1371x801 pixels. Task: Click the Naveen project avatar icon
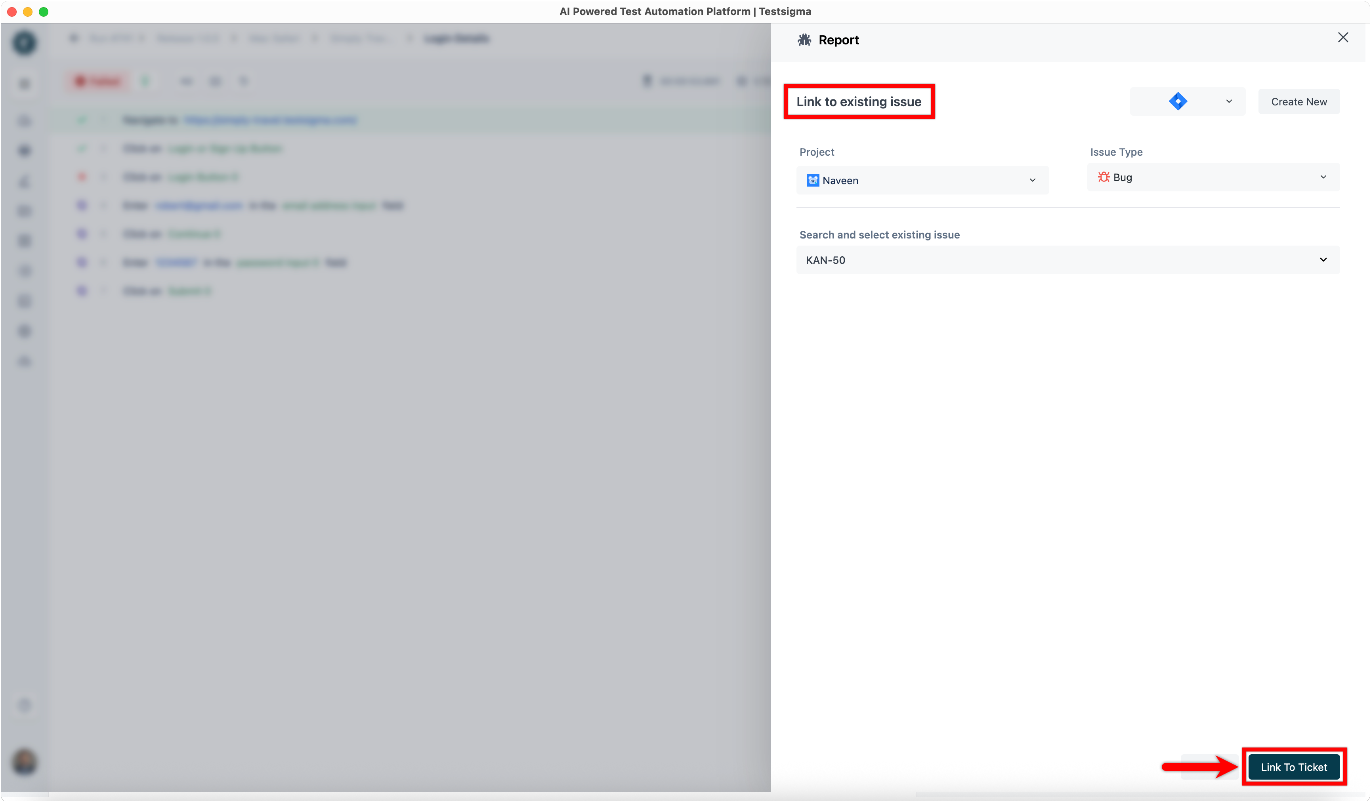coord(812,180)
